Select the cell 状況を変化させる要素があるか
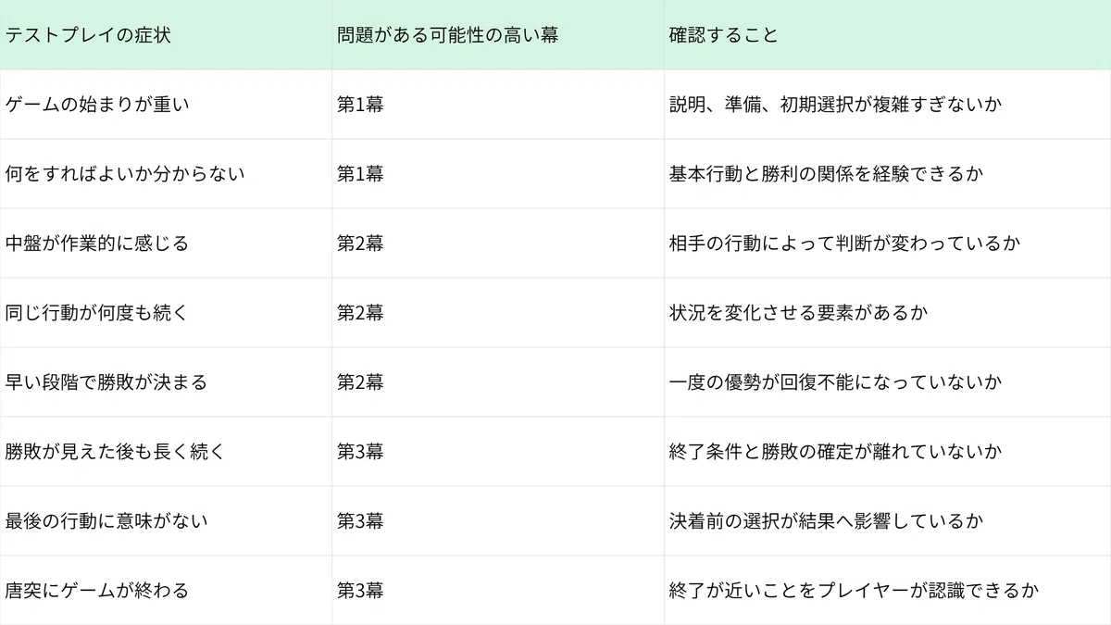This screenshot has width=1111, height=625. 887,313
